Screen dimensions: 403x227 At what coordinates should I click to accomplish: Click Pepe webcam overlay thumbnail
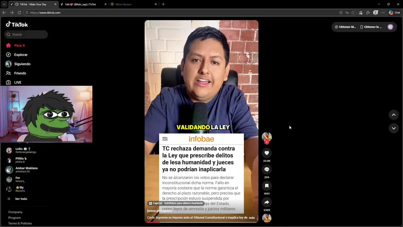coord(46,114)
